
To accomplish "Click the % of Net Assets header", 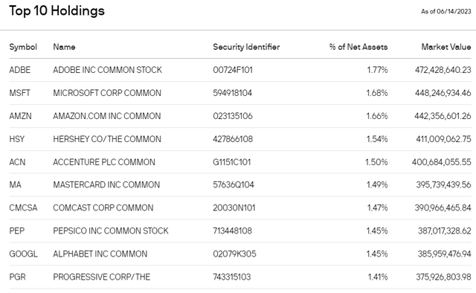I will (x=358, y=47).
